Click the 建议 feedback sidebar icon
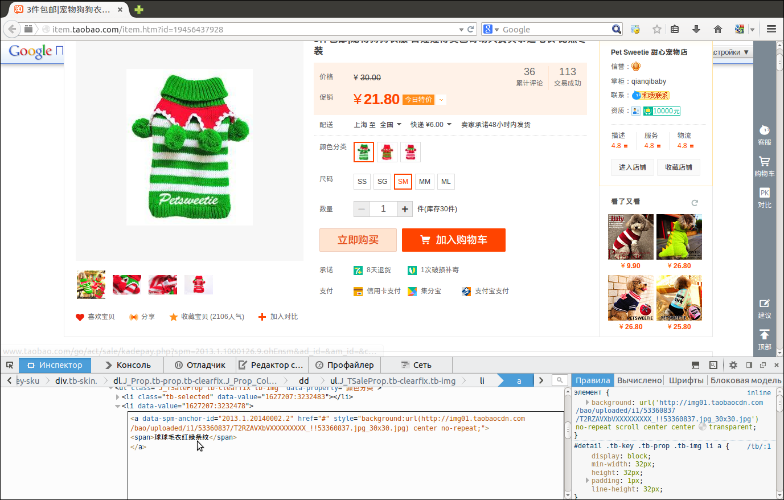Image resolution: width=784 pixels, height=500 pixels. 765,308
